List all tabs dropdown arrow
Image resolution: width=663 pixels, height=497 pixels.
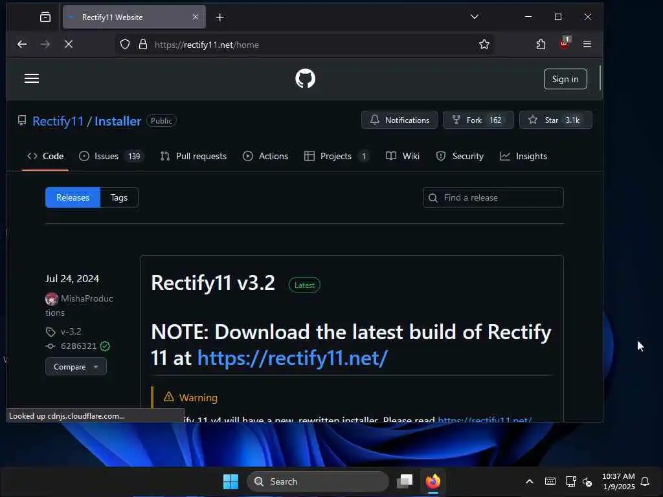click(475, 17)
